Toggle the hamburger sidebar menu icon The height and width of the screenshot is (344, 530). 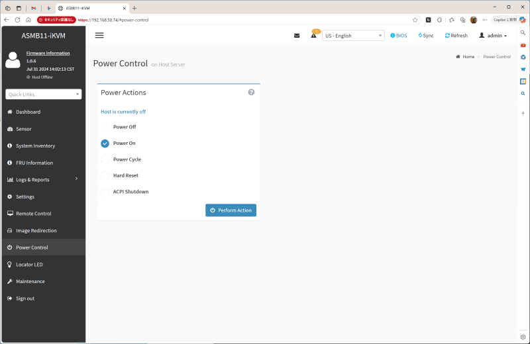99,36
